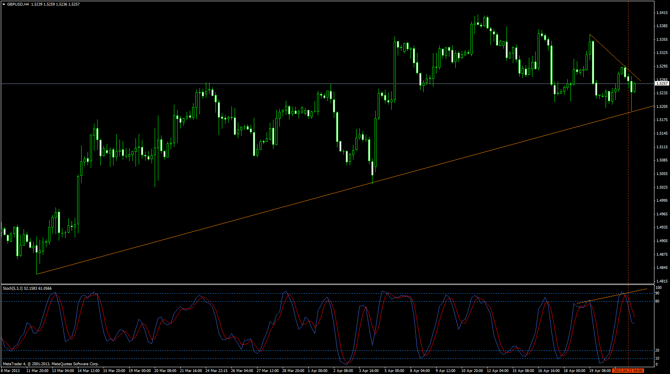Click the 11 Mar 20:00 date label
670x374 pixels.
[x=37, y=371]
